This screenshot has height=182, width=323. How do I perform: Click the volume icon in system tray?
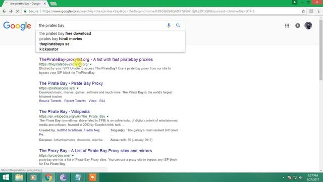pyautogui.click(x=301, y=177)
